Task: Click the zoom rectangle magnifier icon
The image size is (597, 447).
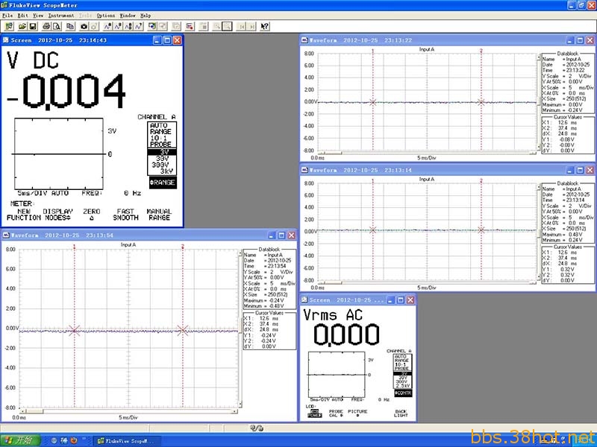Action: point(227,26)
